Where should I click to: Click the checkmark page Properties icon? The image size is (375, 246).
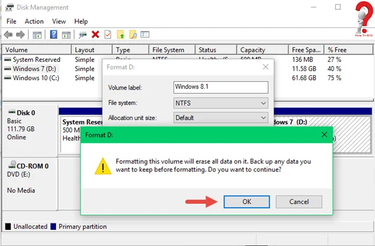108,35
